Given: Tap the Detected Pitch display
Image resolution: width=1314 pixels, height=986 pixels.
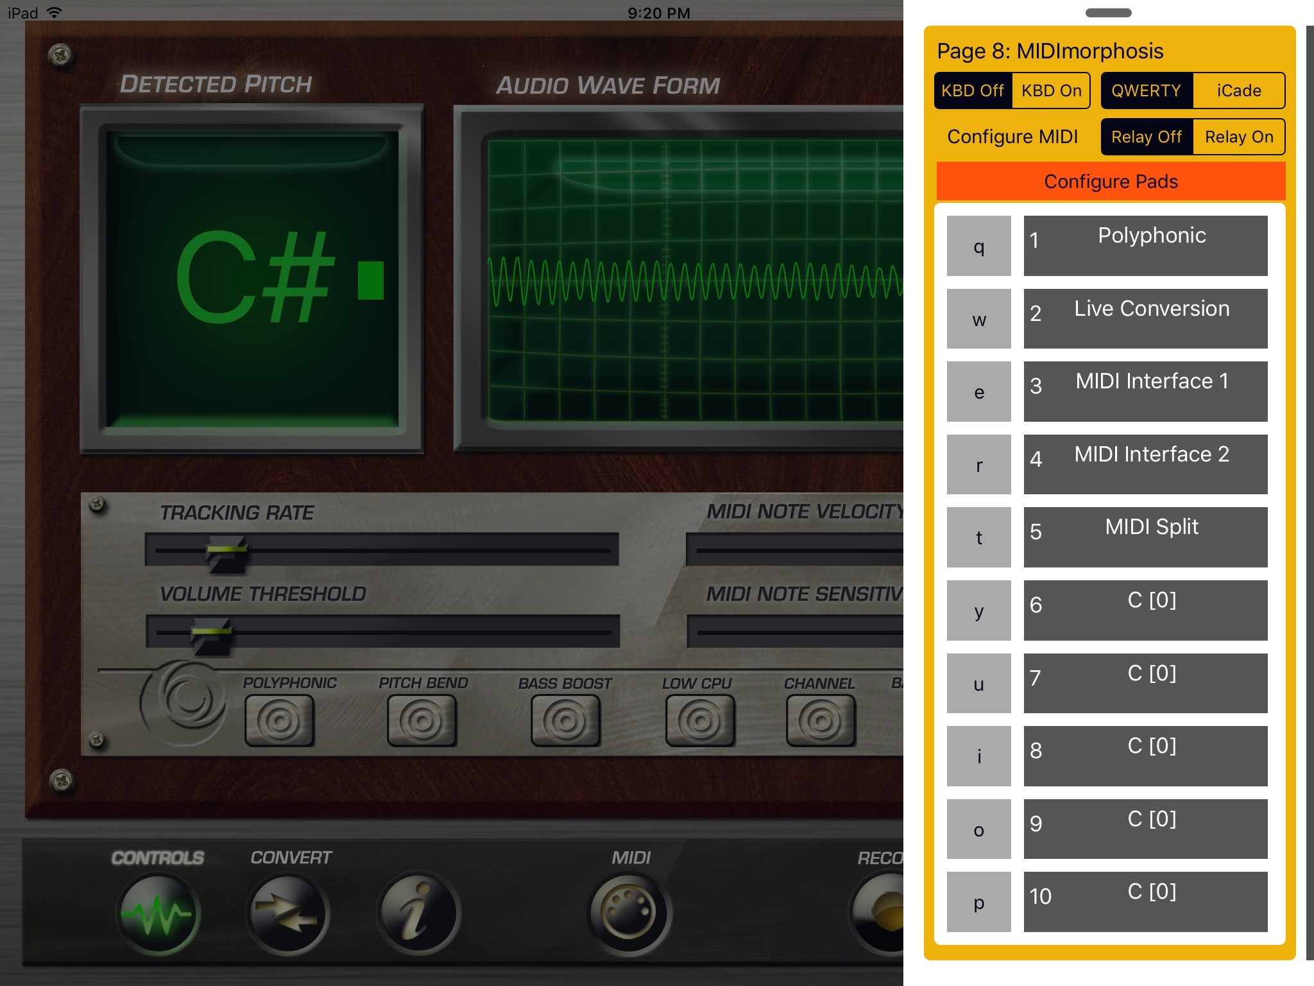Looking at the screenshot, I should pos(252,279).
